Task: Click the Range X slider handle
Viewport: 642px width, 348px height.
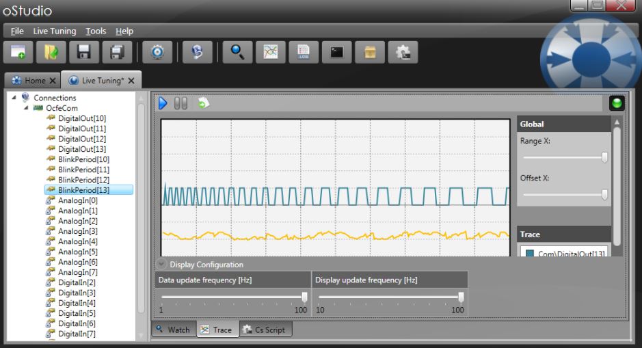Action: (x=604, y=157)
